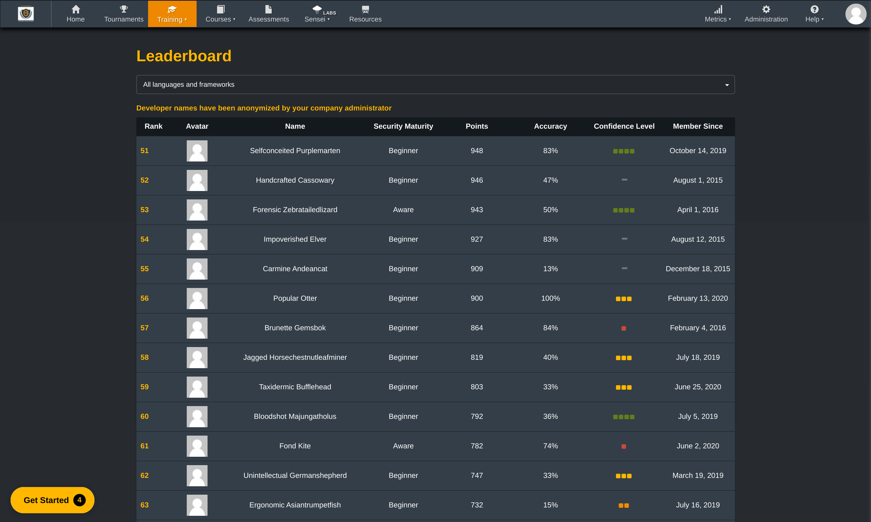This screenshot has height=522, width=871.
Task: Go to Home via house icon
Action: [76, 9]
